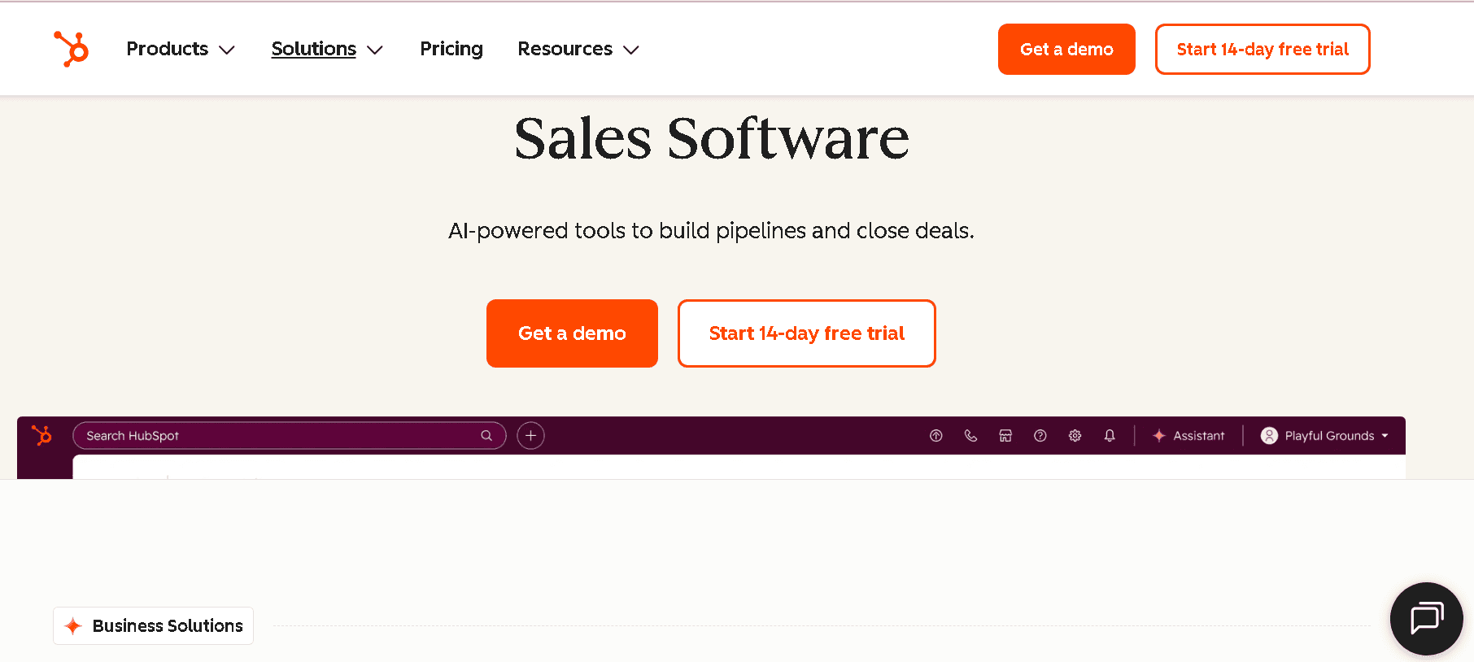Open the settings gear icon
Viewport: 1474px width, 662px height.
click(1075, 436)
